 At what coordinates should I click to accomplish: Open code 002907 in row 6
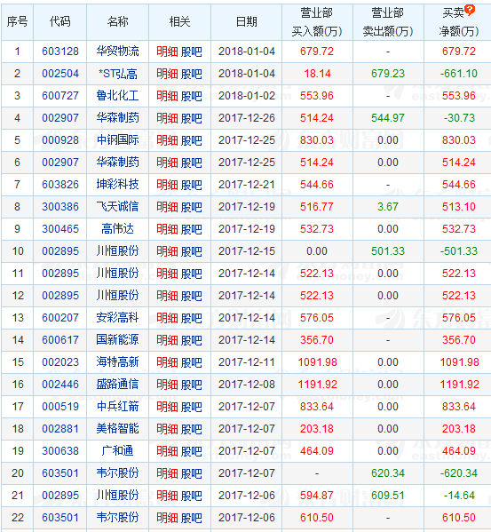pyautogui.click(x=60, y=163)
